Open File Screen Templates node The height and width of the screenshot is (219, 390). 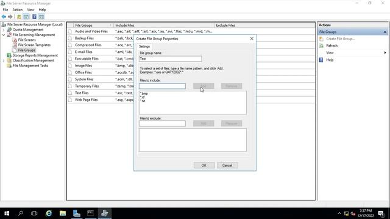pos(34,45)
